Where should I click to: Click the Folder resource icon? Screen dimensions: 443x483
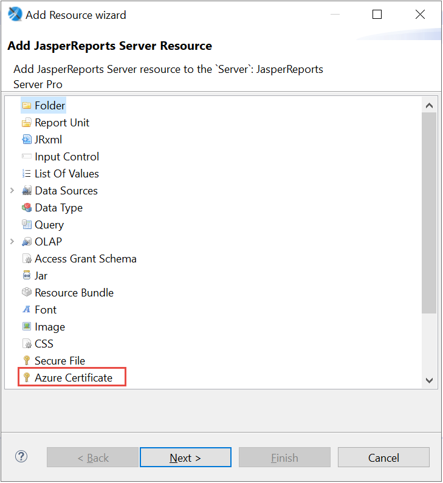pyautogui.click(x=27, y=106)
